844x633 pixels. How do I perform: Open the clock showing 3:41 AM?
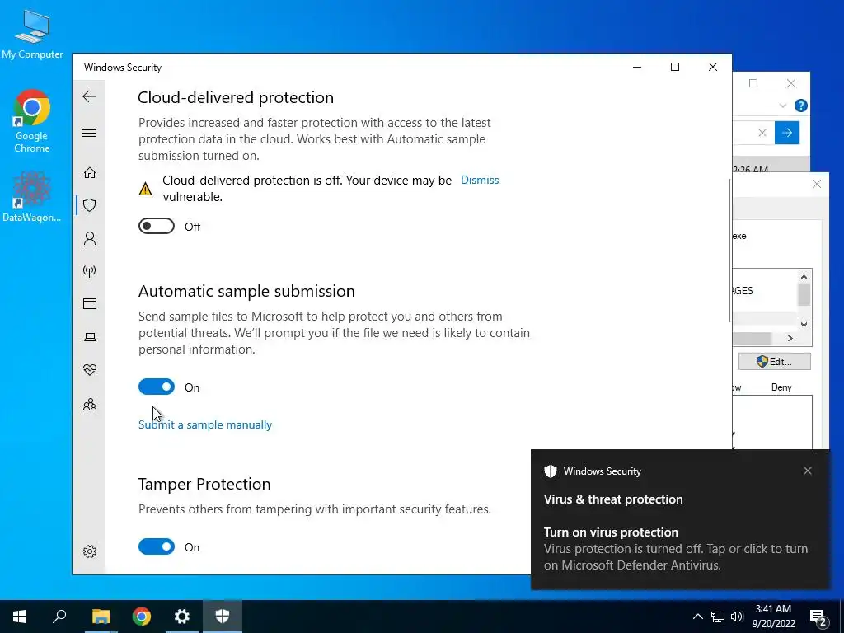(773, 617)
